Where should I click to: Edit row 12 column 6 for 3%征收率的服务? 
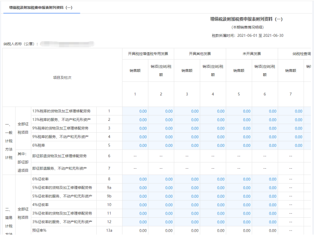tap(265, 222)
